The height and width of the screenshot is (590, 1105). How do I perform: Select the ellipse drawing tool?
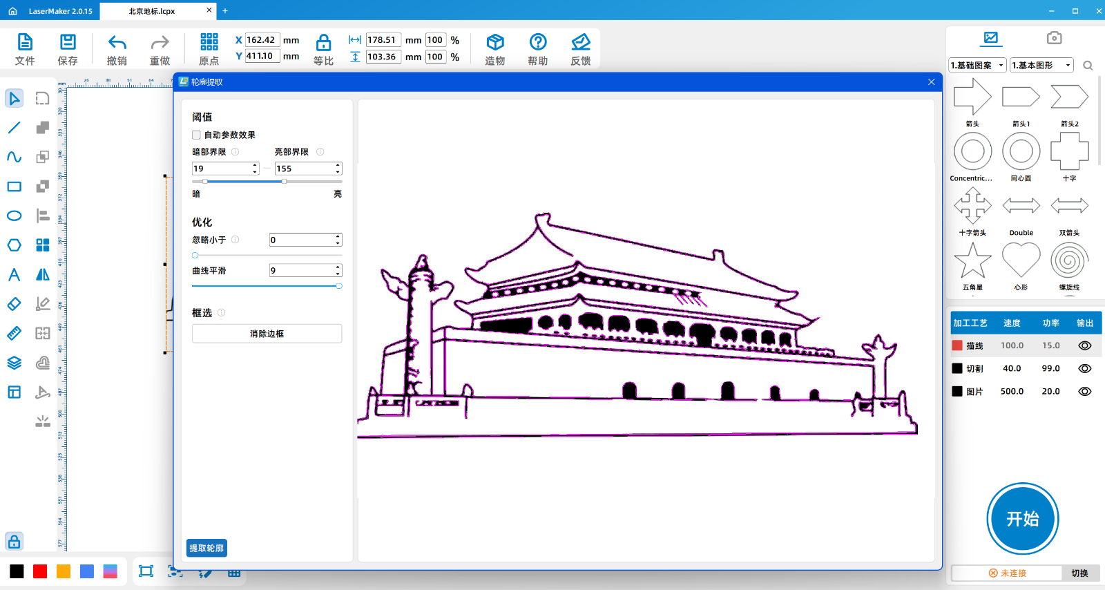[14, 216]
